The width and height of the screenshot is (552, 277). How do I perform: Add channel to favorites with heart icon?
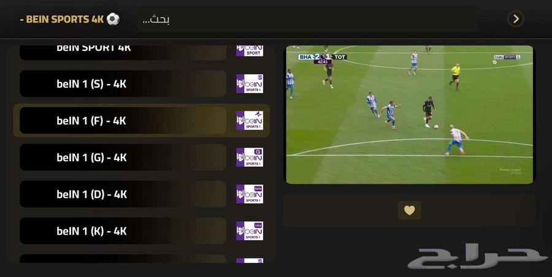click(x=409, y=210)
